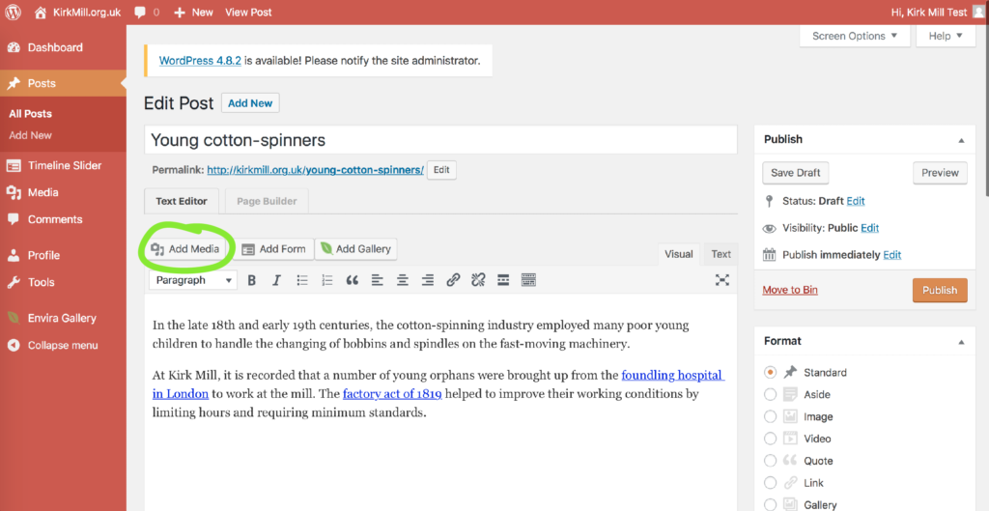Image resolution: width=989 pixels, height=511 pixels.
Task: Click the toolbar toggle keyboard icon
Action: (528, 280)
